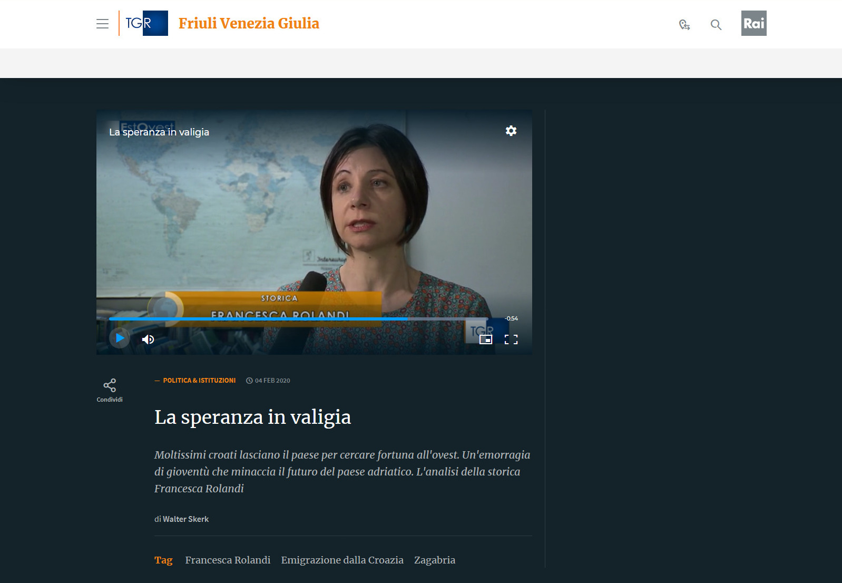This screenshot has width=842, height=583.
Task: Open the Zagabria tag
Action: 434,560
